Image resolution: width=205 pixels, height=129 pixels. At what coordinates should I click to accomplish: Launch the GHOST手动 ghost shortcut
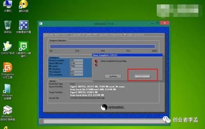coord(8,48)
